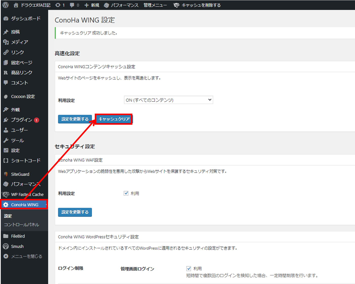Open the Cocoon 設定 menu

click(x=23, y=96)
